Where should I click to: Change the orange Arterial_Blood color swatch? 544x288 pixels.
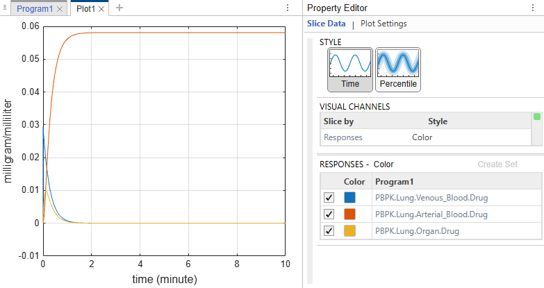[349, 214]
